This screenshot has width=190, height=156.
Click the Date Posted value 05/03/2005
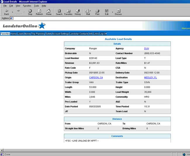click(95, 107)
